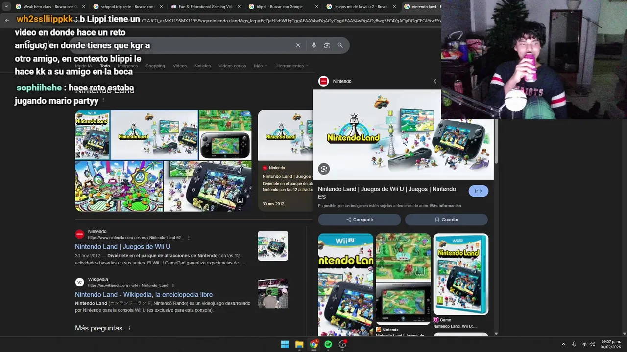
Task: Collapse the Nintendo image panel with its chevron
Action: 434,81
